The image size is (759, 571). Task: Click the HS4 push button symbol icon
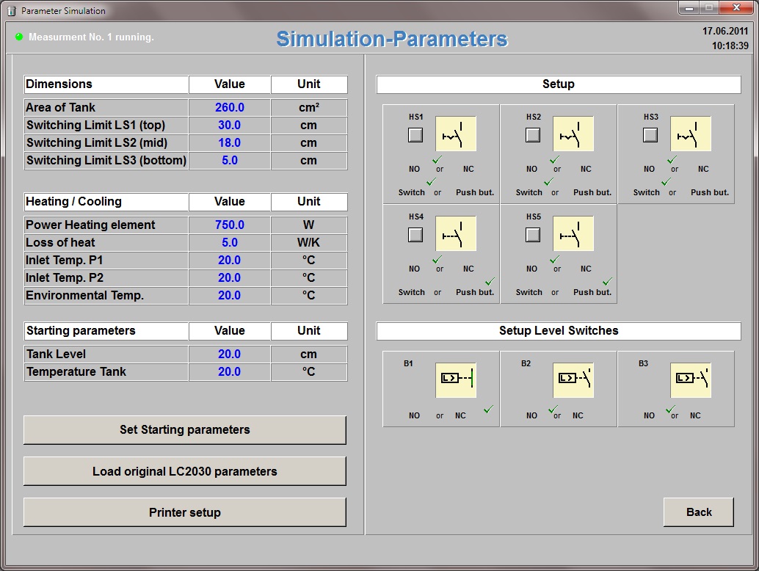pos(456,233)
